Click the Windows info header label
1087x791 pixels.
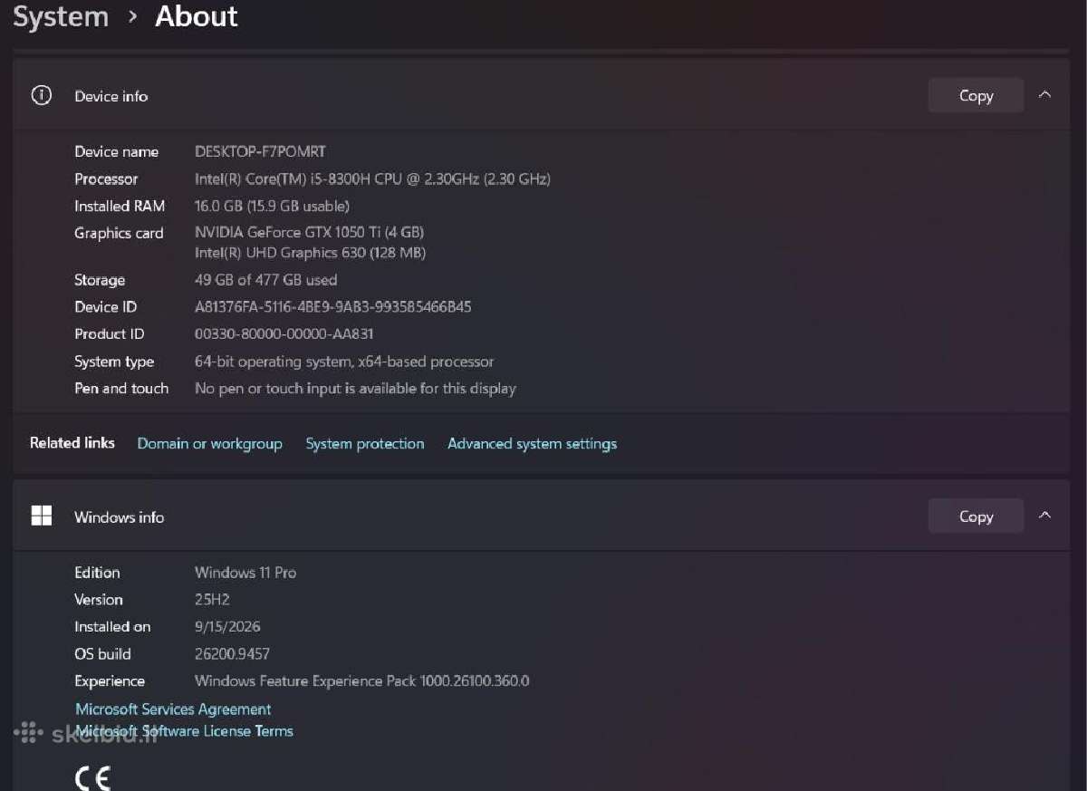point(119,517)
